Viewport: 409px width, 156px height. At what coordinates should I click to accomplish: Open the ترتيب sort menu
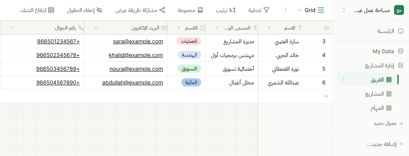pyautogui.click(x=226, y=10)
